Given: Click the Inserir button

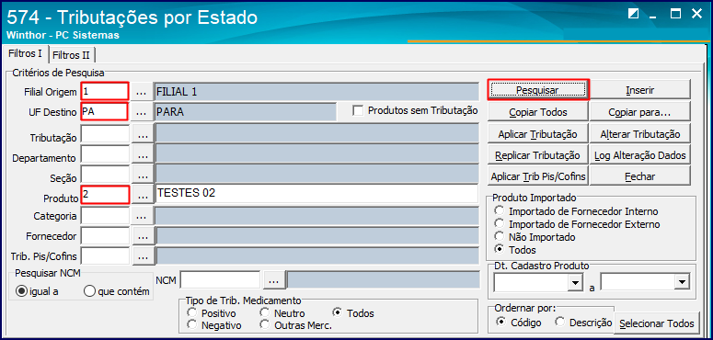Looking at the screenshot, I should (639, 90).
